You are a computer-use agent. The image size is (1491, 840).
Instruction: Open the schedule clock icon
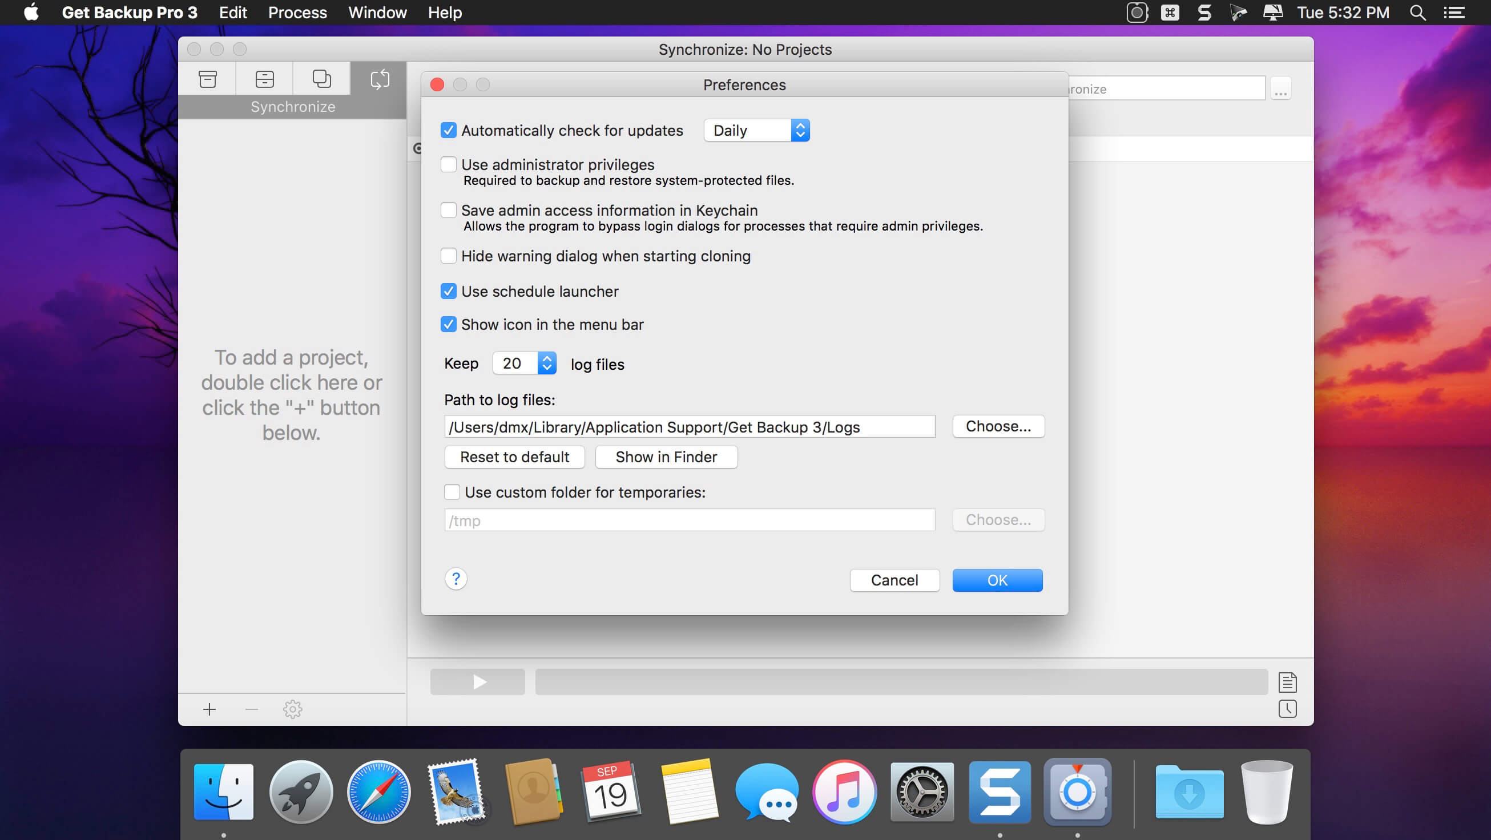pos(1287,709)
